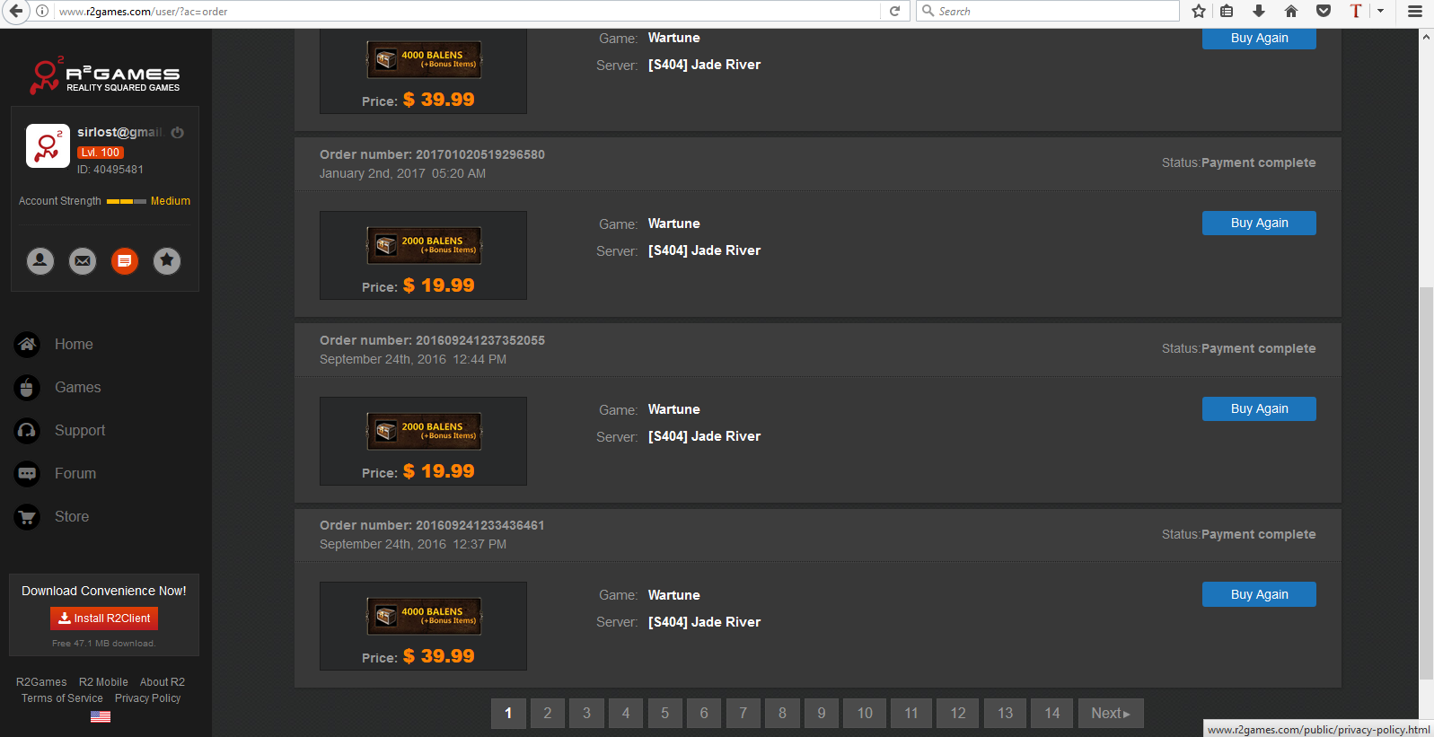Go back to the previous page
The height and width of the screenshot is (737, 1434).
[16, 12]
